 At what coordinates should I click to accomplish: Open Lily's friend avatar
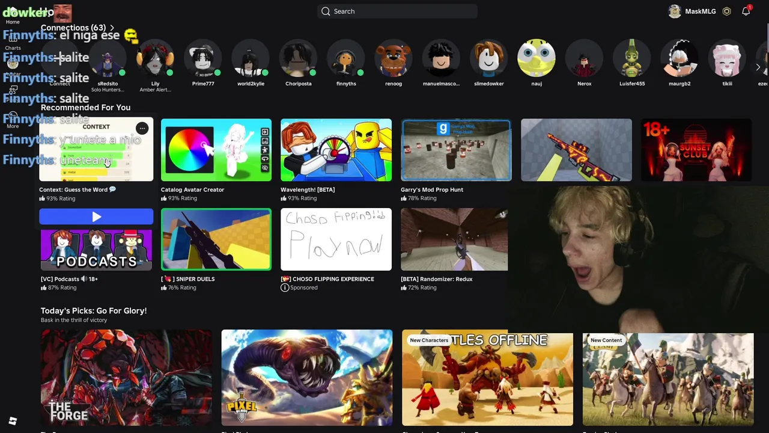point(155,58)
